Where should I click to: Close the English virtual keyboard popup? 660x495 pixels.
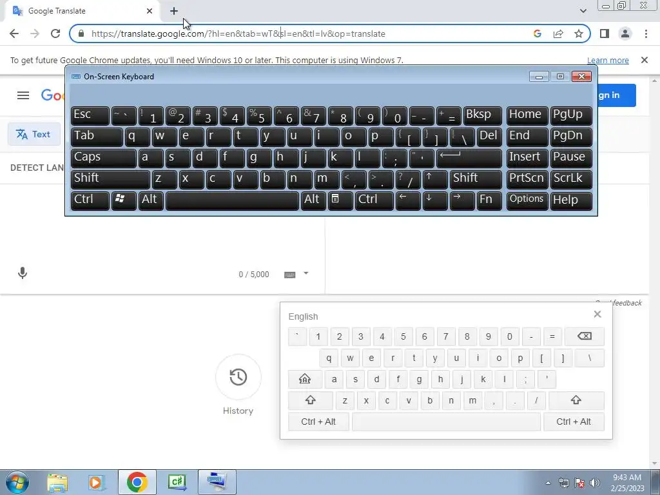[597, 315]
